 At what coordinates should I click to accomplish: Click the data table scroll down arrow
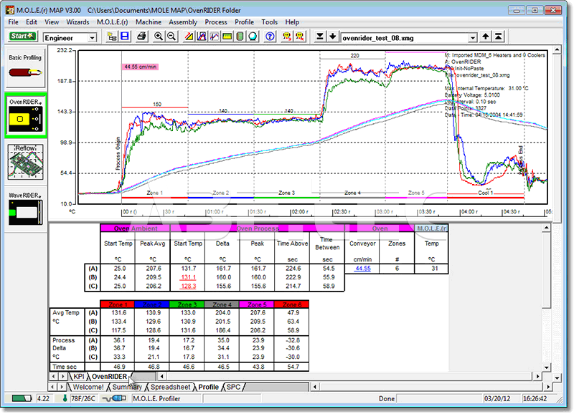point(547,367)
